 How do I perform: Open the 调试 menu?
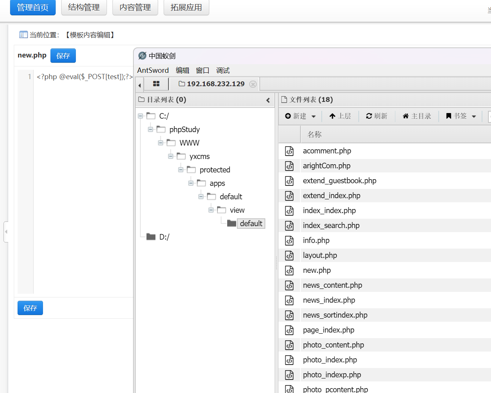[x=223, y=70]
